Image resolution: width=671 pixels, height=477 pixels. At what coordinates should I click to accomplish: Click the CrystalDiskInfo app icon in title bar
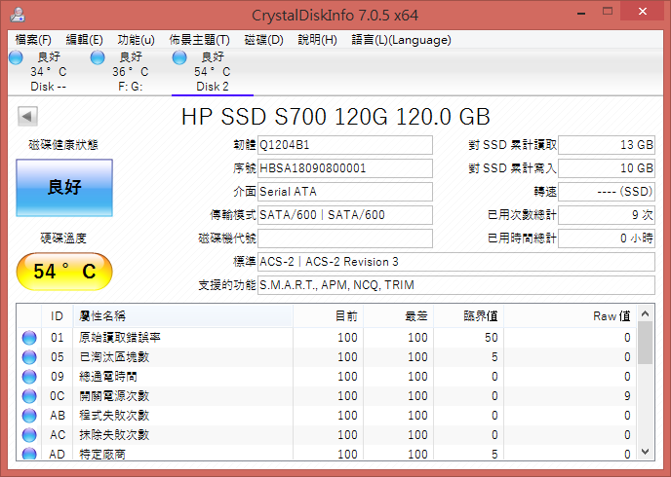point(18,15)
